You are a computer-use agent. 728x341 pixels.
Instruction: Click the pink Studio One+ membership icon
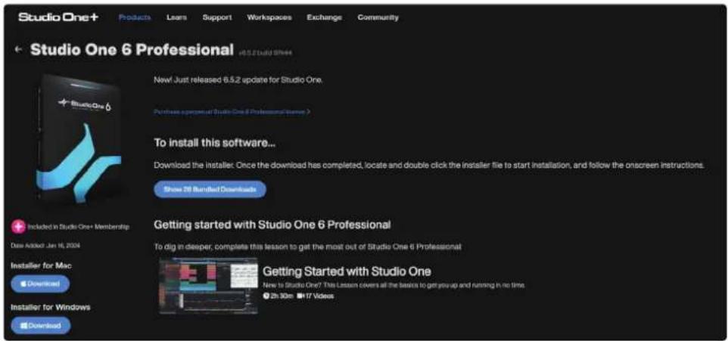[18, 227]
